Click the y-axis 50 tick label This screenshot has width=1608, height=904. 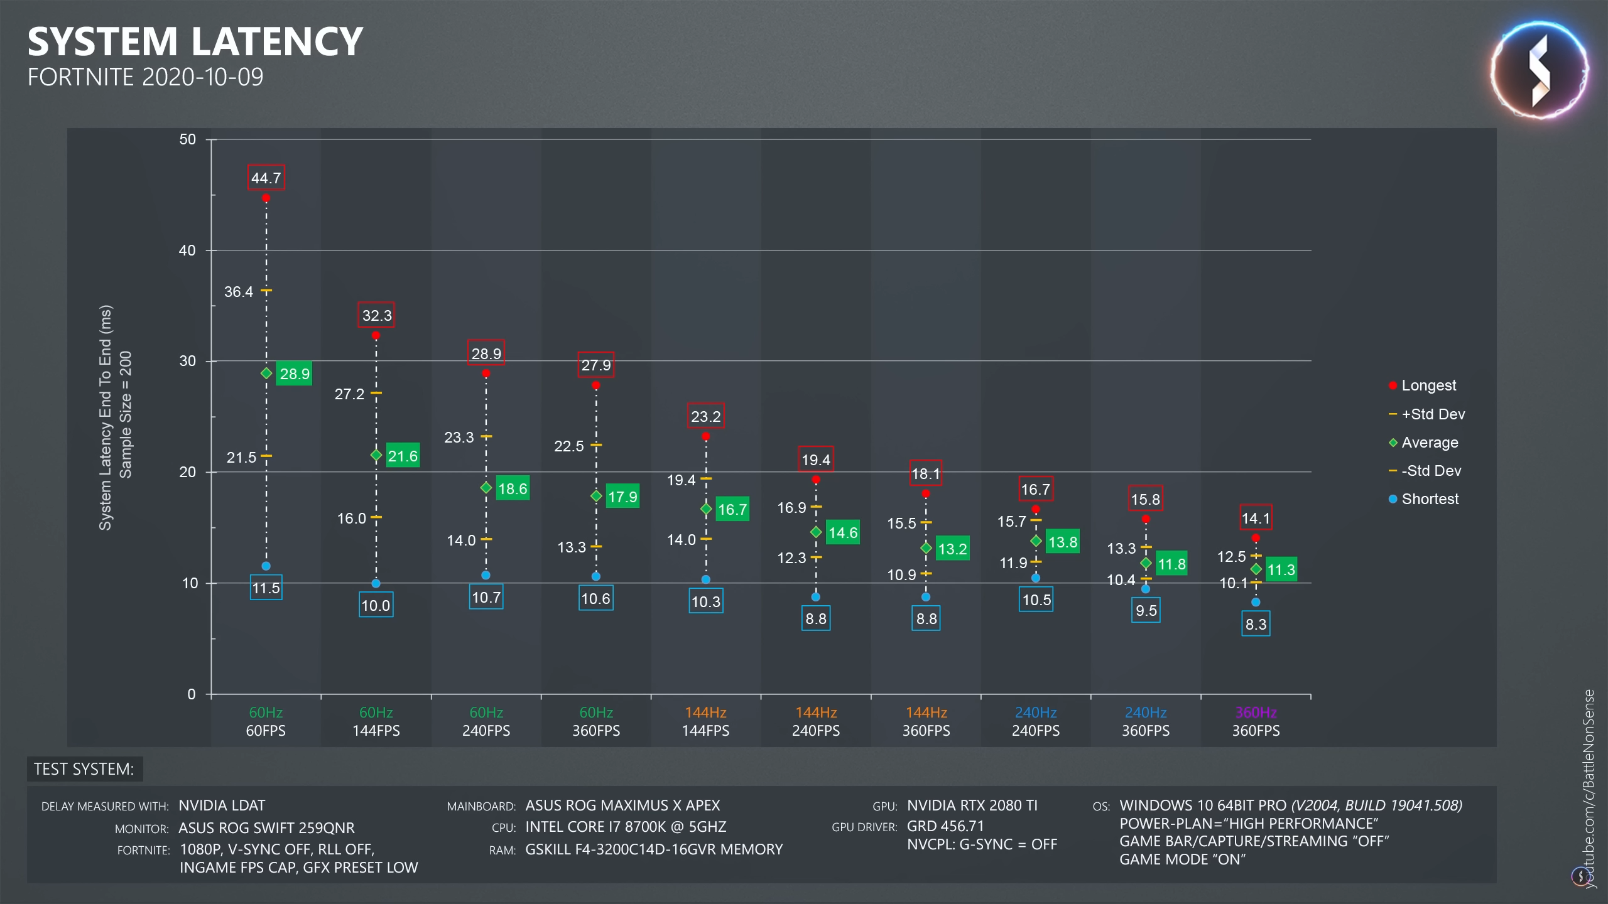pos(187,139)
